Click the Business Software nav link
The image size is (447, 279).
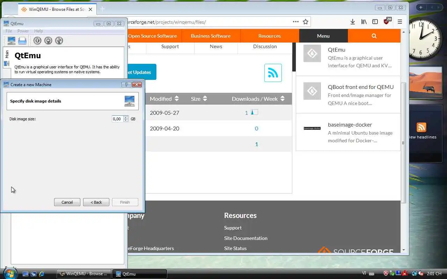[x=211, y=36]
